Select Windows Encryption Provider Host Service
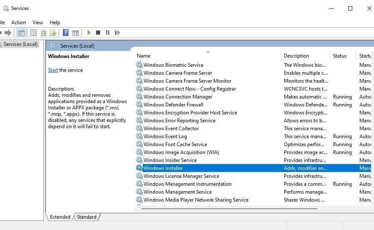This screenshot has width=374, height=230. [x=190, y=113]
